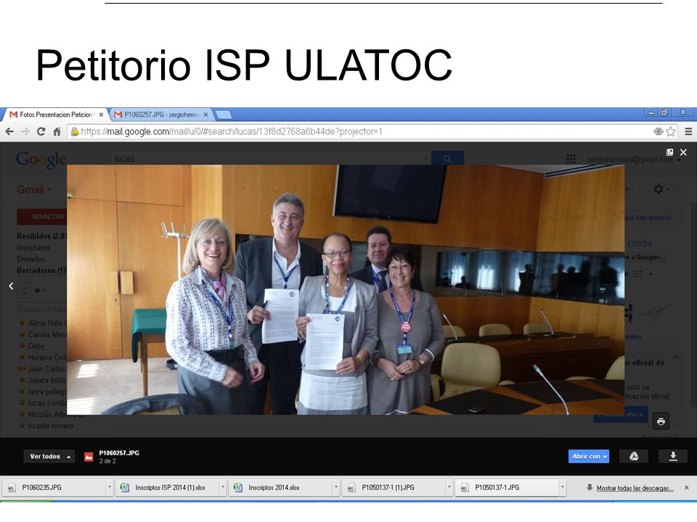Screen dimensions: 697x522
Task: Click the address bar URL field
Action: pos(372,131)
